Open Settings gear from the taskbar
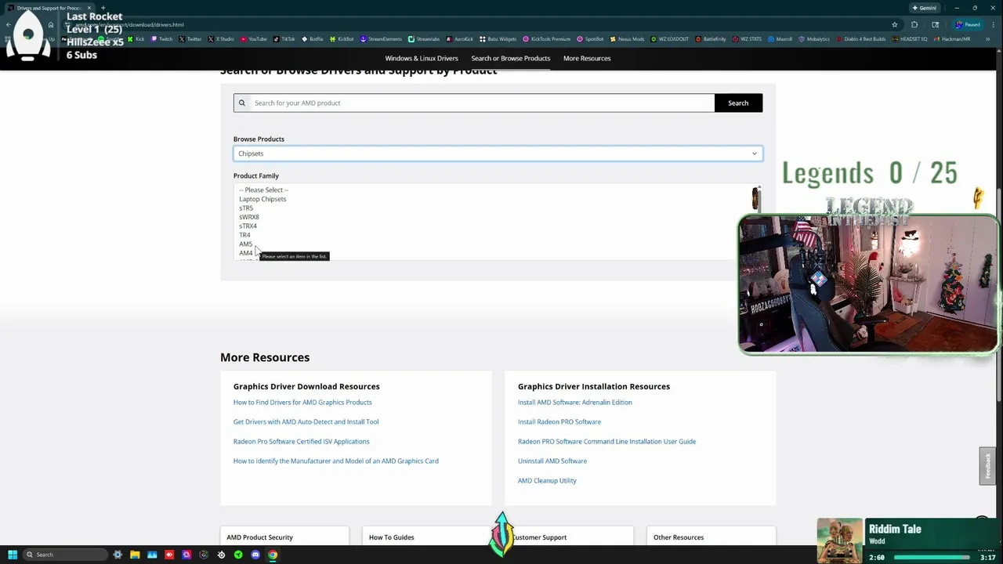This screenshot has width=1003, height=564. tap(118, 555)
